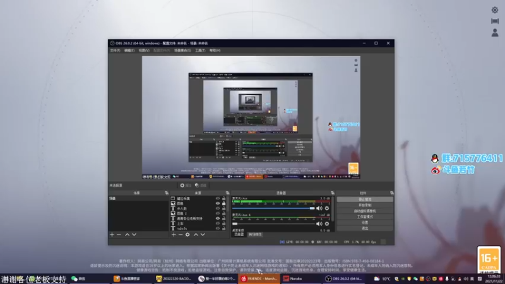Toggle the lock on 图像 source
The image size is (505, 284).
[224, 203]
